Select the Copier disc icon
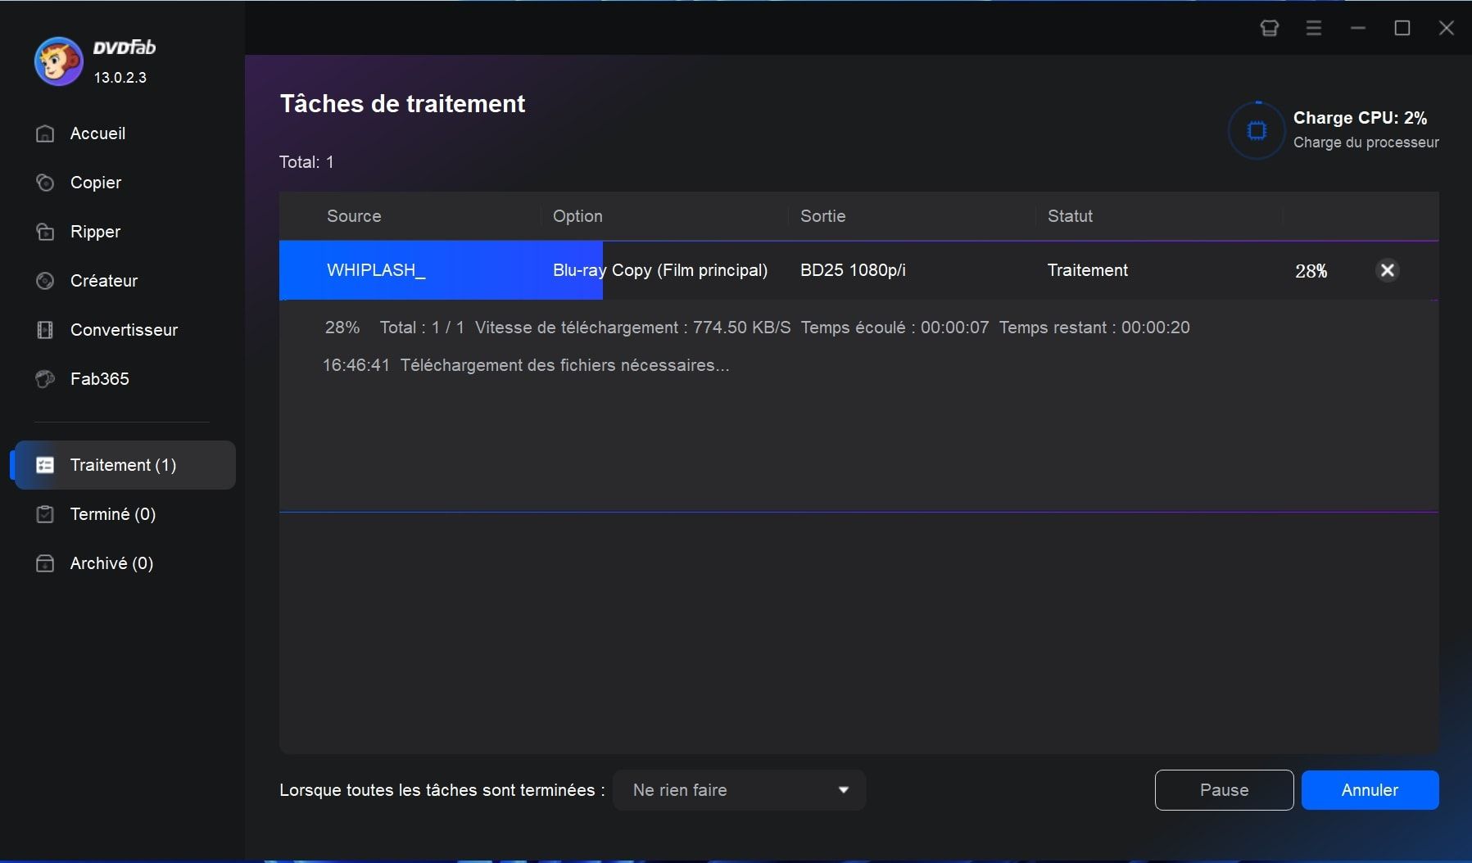This screenshot has height=863, width=1472. tap(45, 183)
